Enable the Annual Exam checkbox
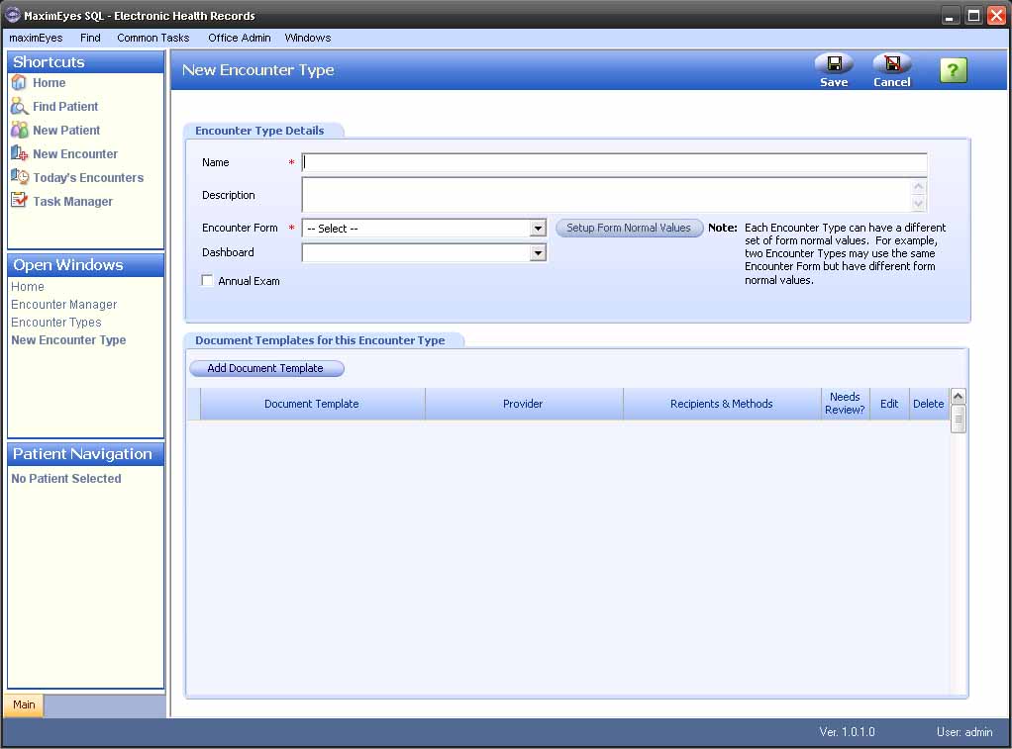 207,281
